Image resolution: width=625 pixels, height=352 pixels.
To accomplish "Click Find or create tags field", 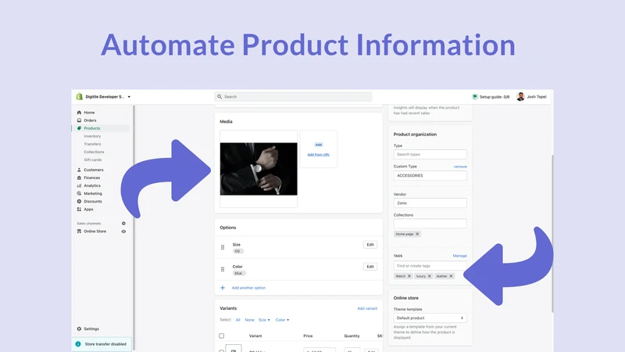I will pyautogui.click(x=430, y=266).
